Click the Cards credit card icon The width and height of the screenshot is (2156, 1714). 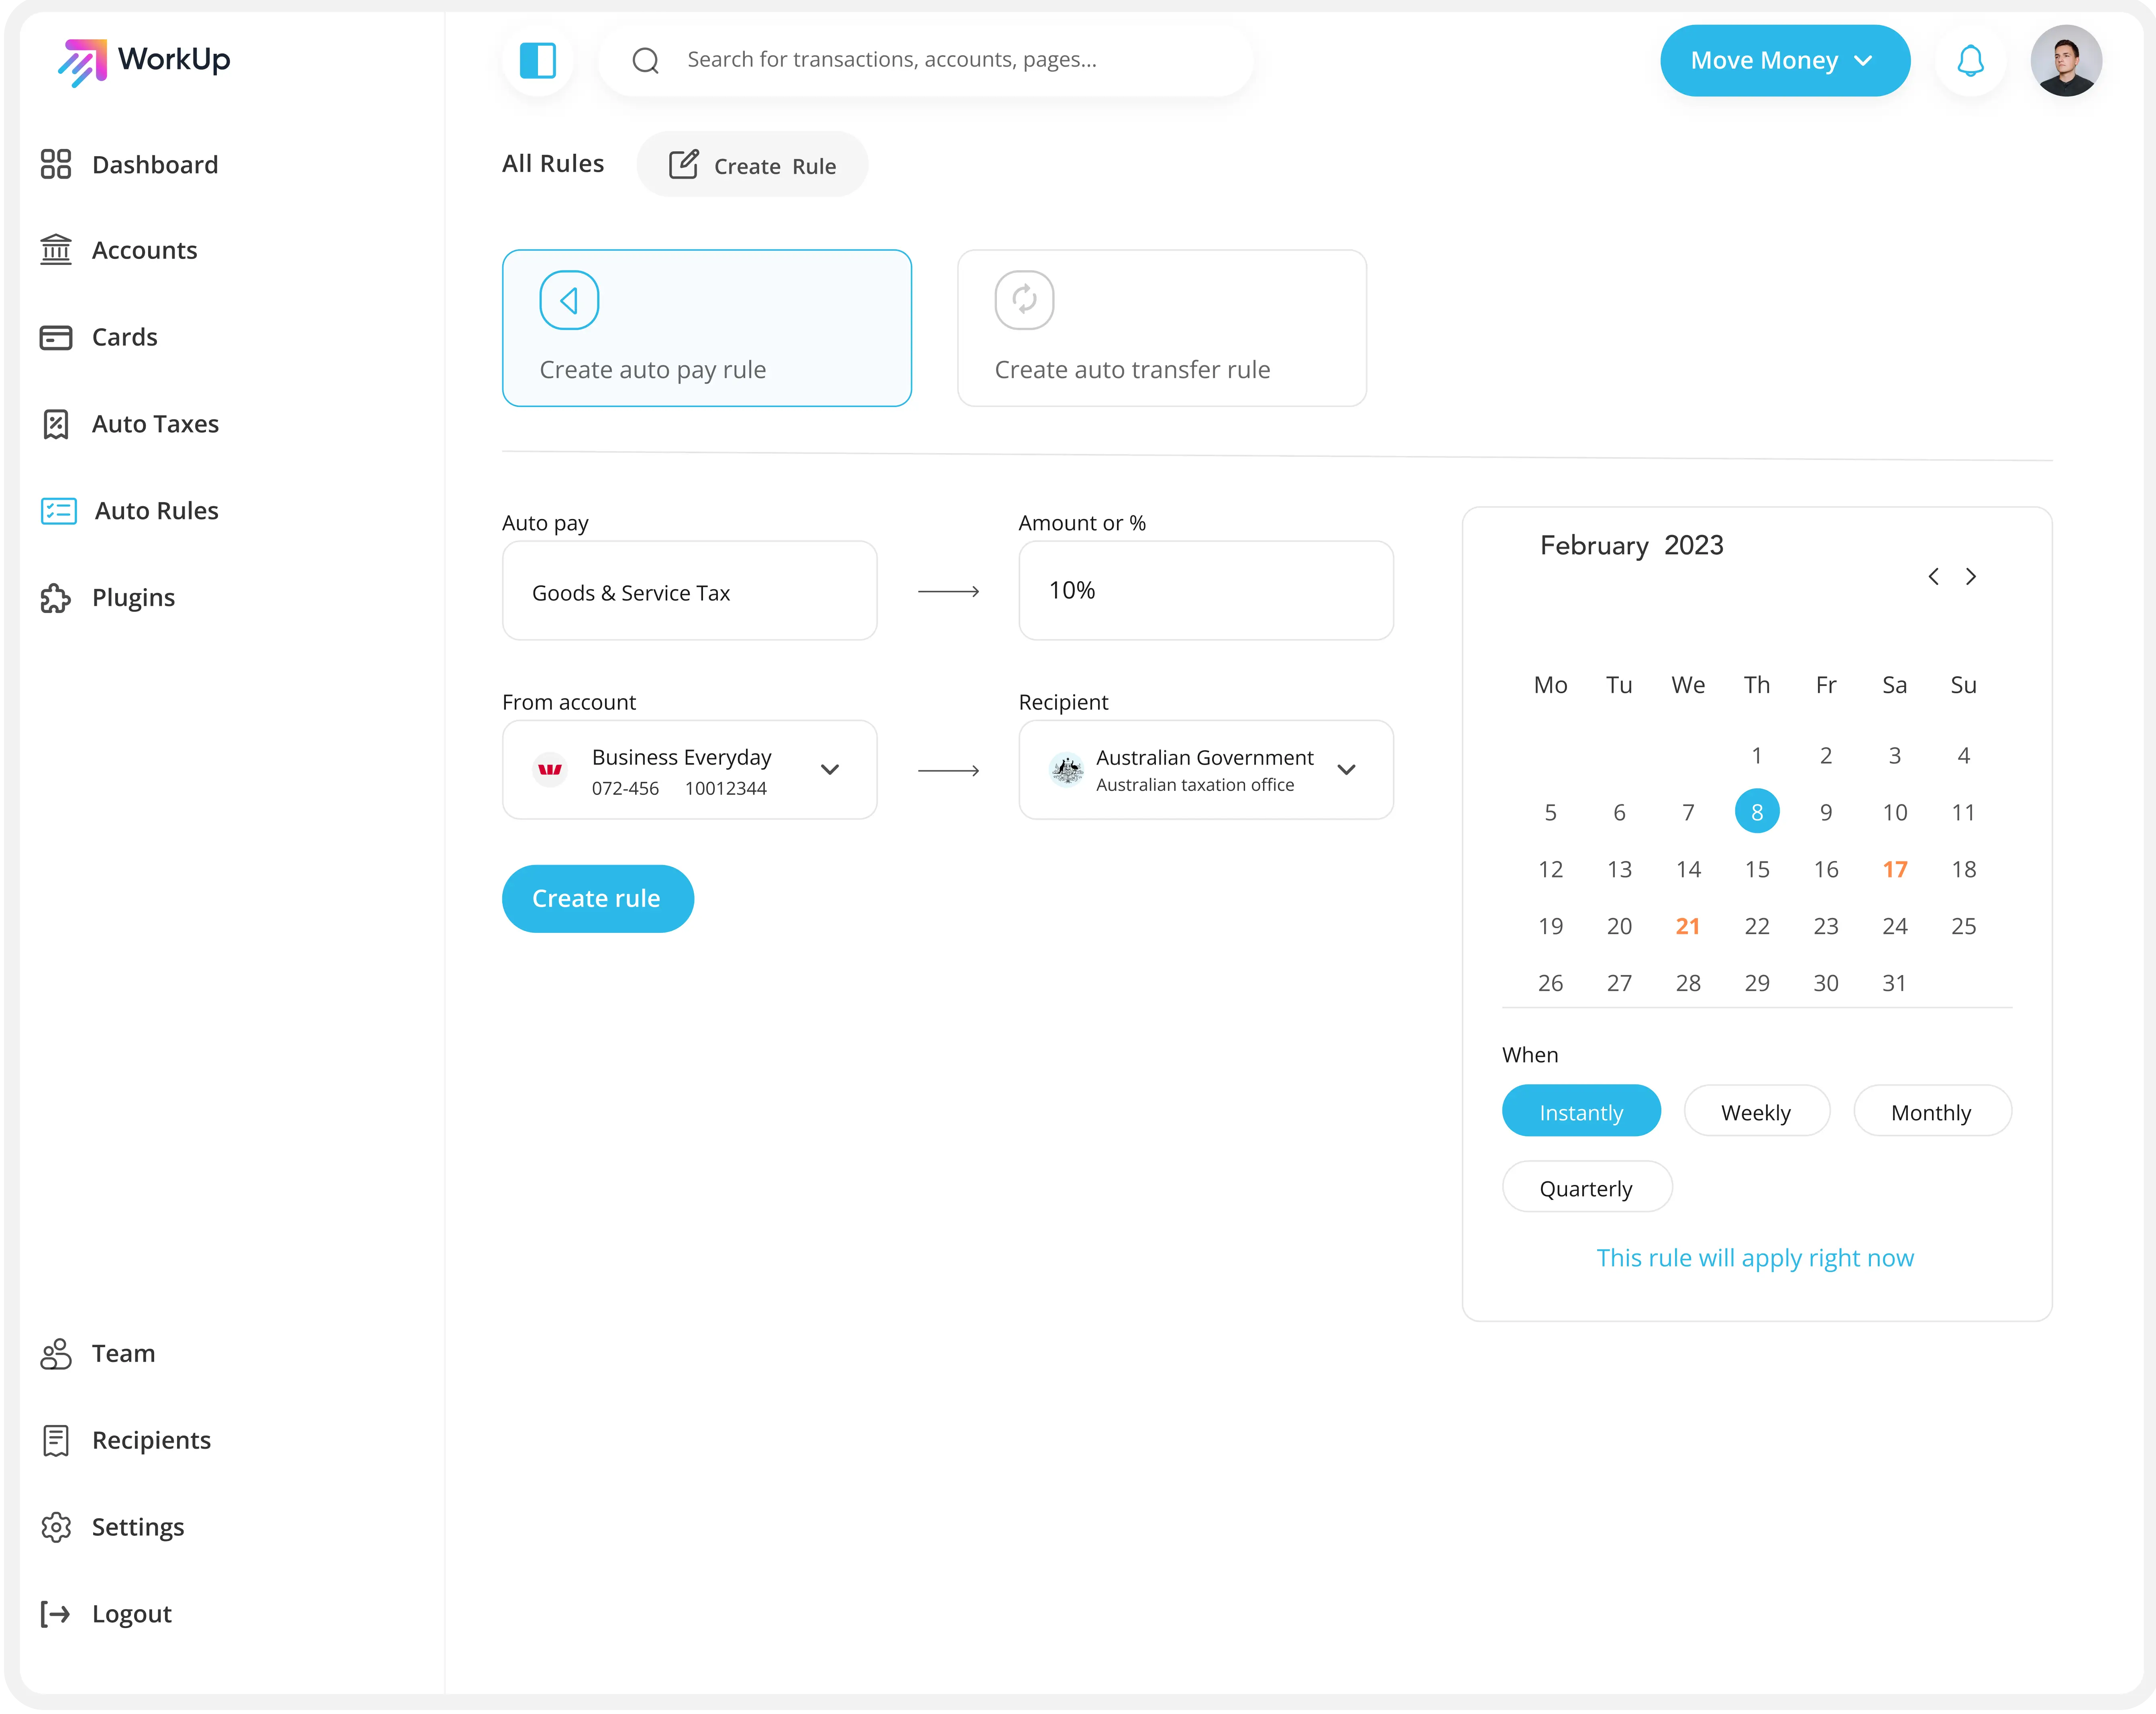tap(56, 337)
